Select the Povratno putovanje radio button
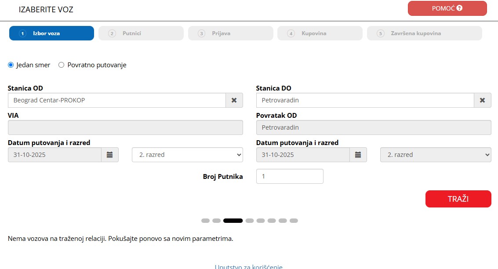Screen dimensions: 498x269 pos(62,65)
